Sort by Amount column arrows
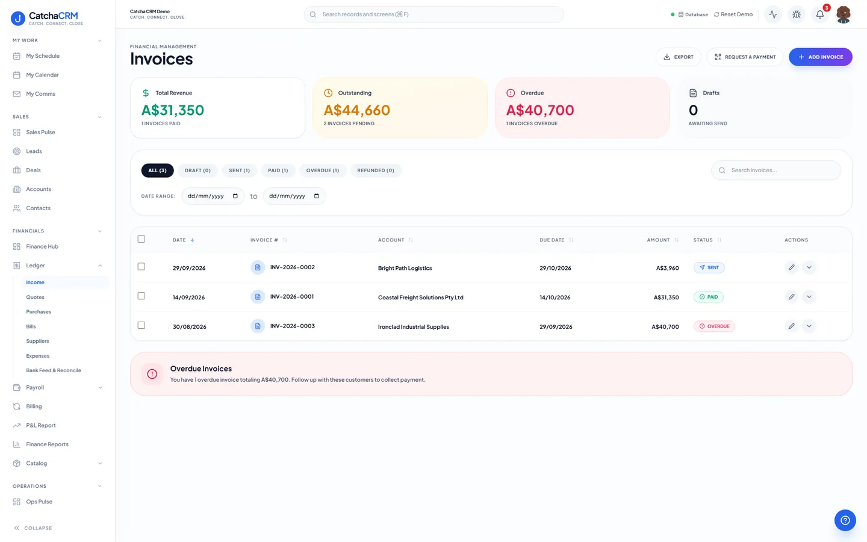Viewport: 867px width, 542px height. [x=676, y=240]
